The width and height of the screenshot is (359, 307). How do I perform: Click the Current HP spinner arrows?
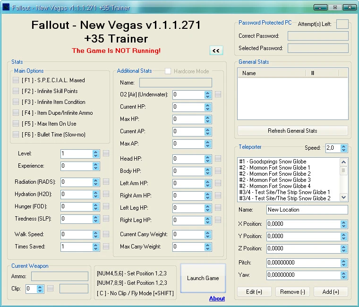click(x=208, y=107)
